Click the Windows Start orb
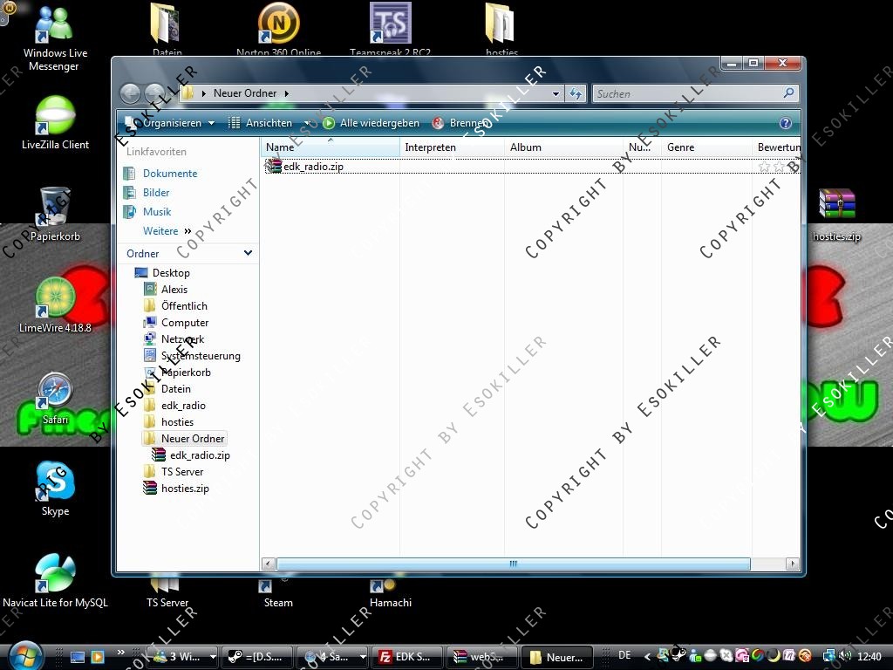The height and width of the screenshot is (670, 893). click(24, 655)
